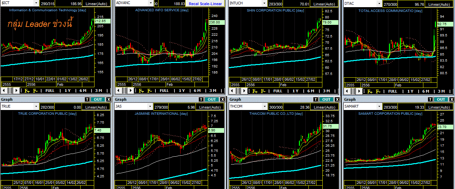Screen dimensions: 455x189
Task: Select the 6M range in the ADVANC chart
Action: point(197,91)
